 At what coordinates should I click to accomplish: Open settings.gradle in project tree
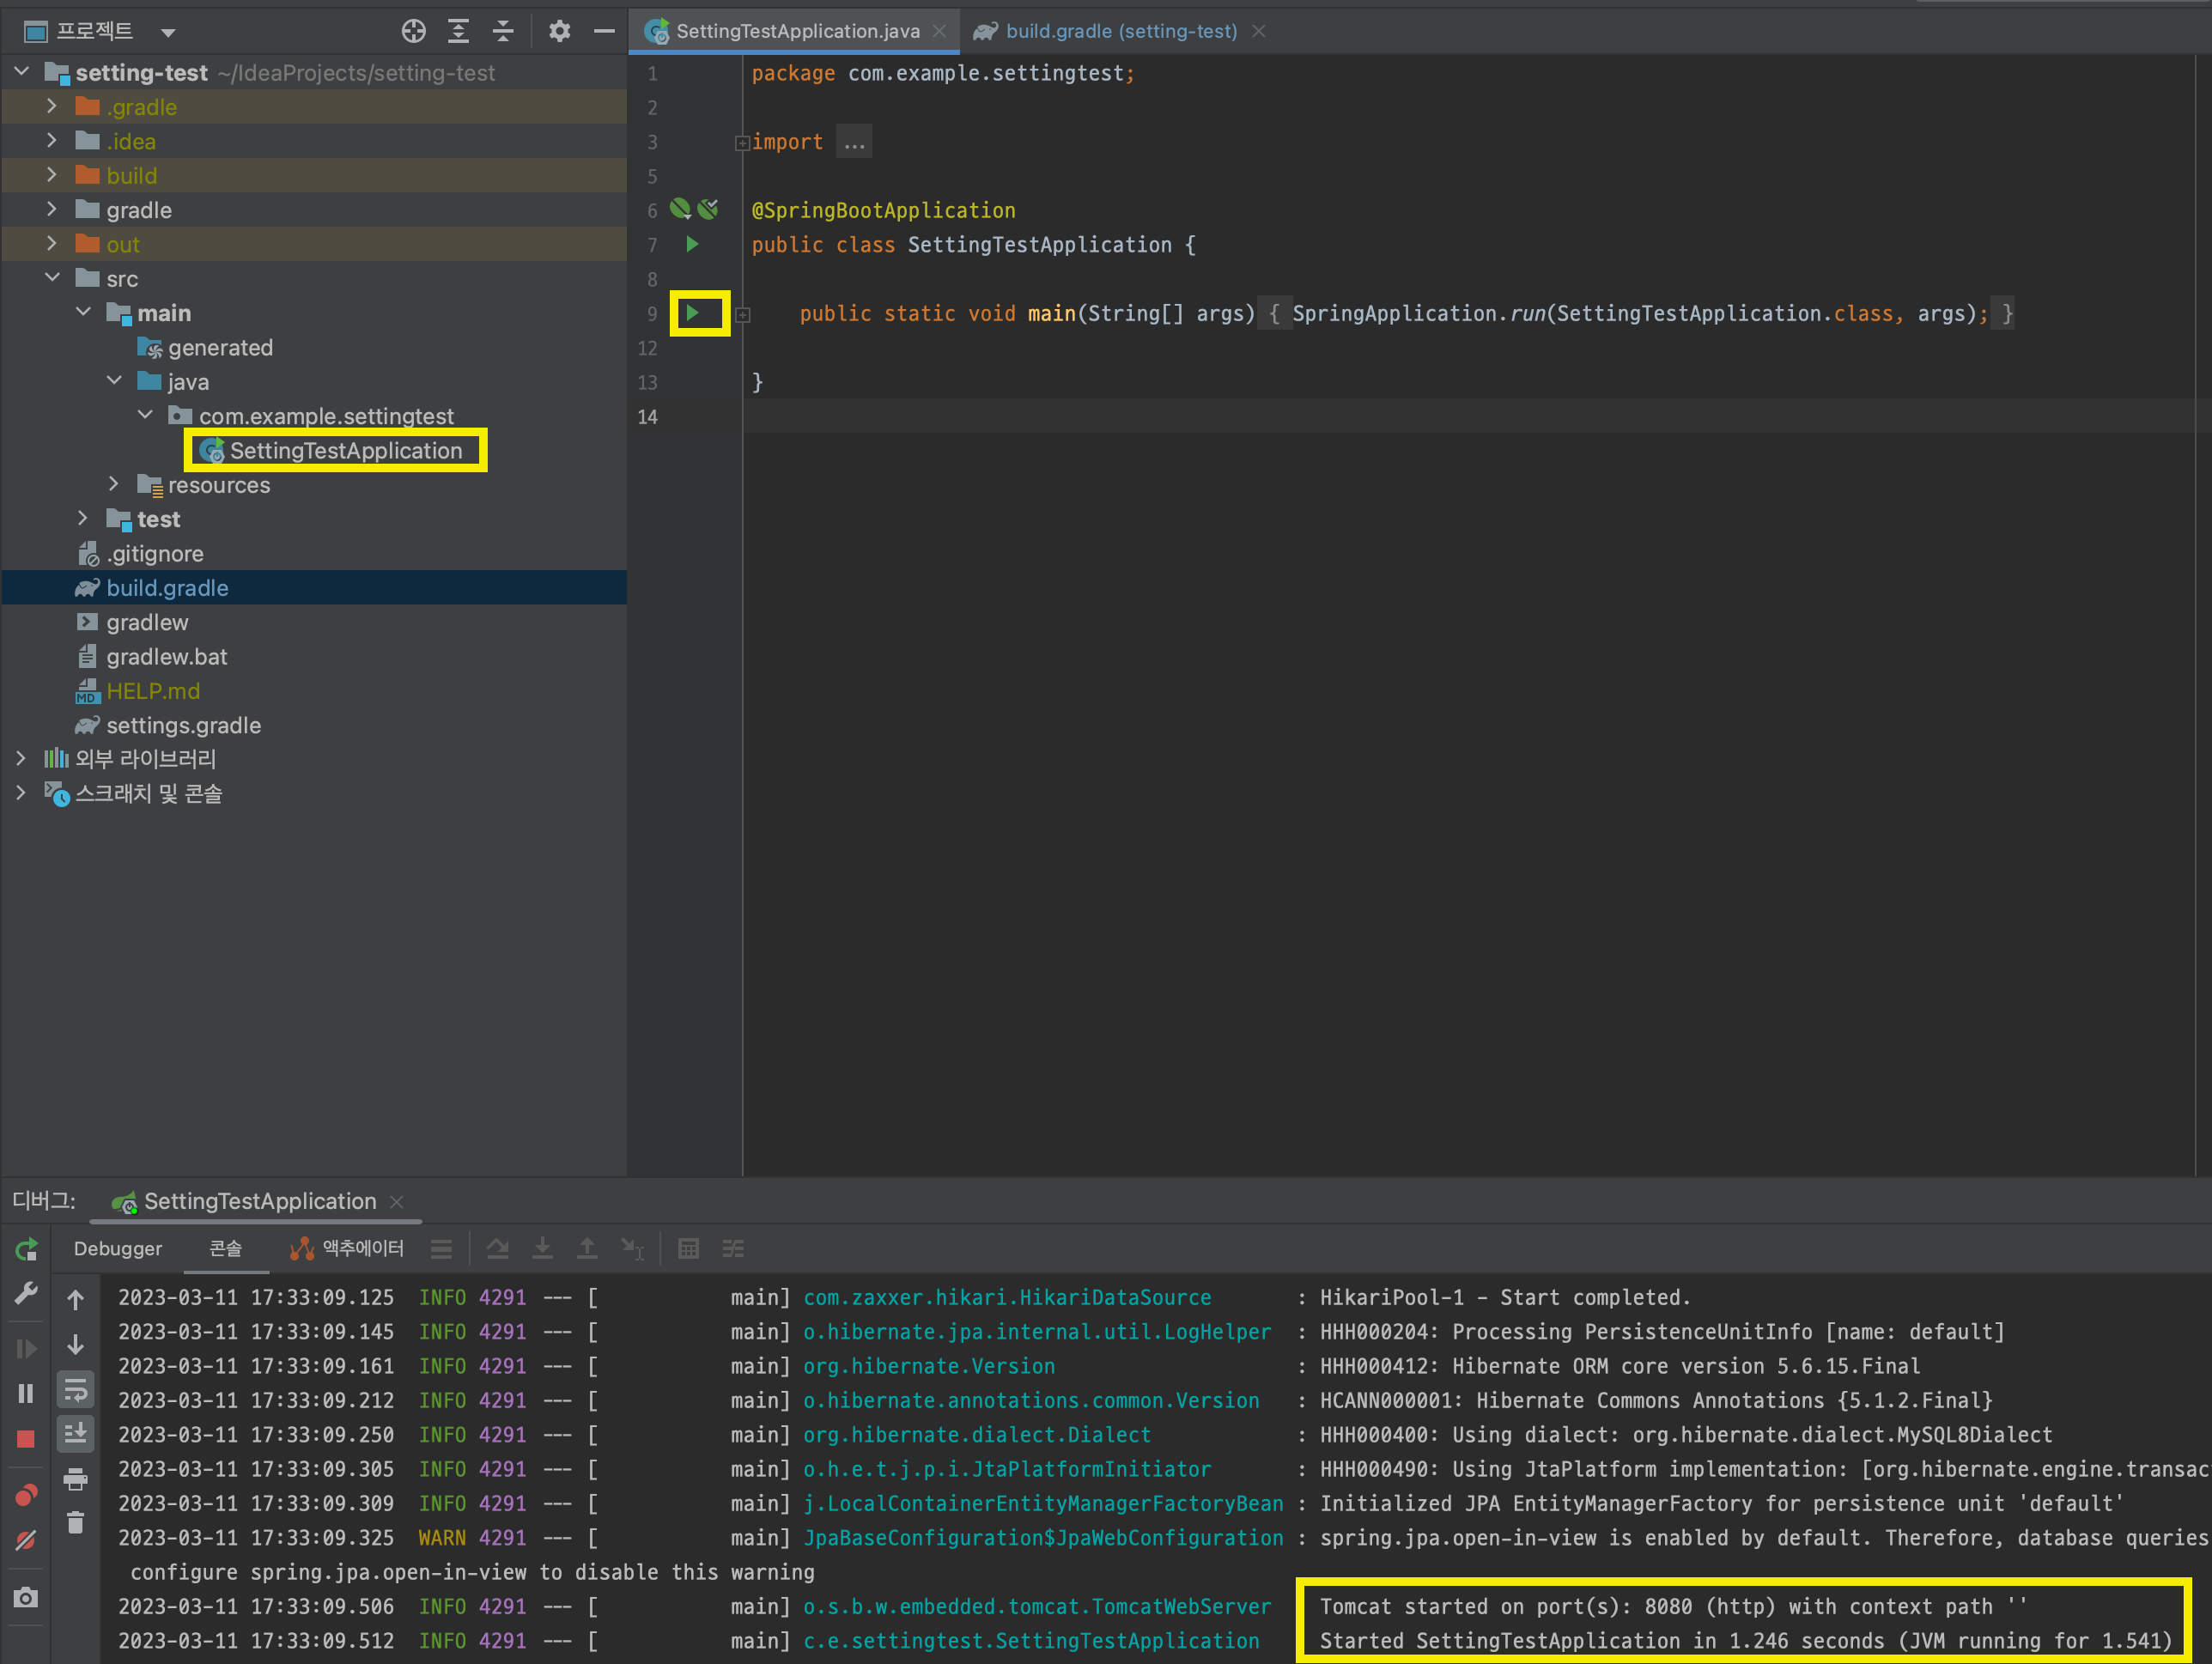[x=183, y=725]
